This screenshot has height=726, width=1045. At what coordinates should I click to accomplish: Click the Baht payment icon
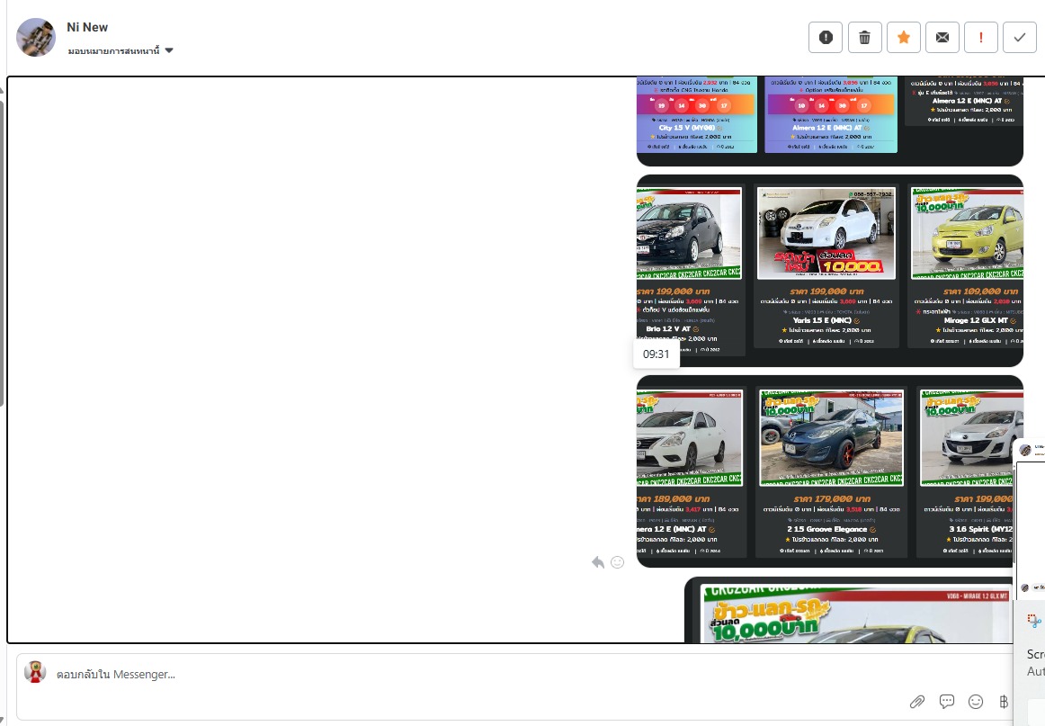pyautogui.click(x=1005, y=702)
